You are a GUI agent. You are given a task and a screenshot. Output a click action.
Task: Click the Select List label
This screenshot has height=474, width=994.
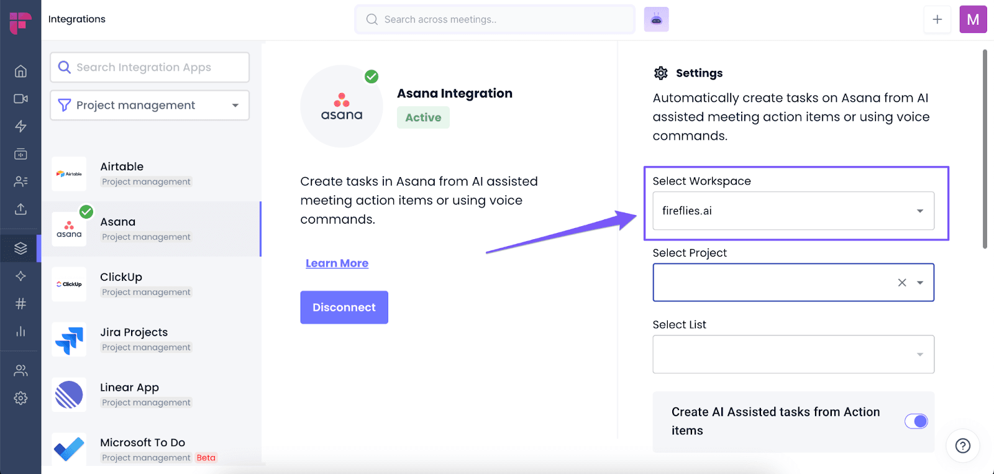[679, 325]
